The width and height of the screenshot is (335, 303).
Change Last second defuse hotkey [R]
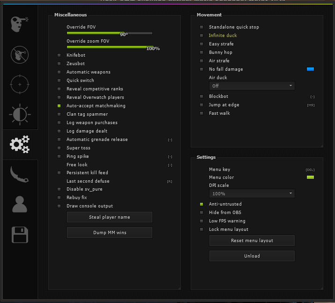click(170, 182)
